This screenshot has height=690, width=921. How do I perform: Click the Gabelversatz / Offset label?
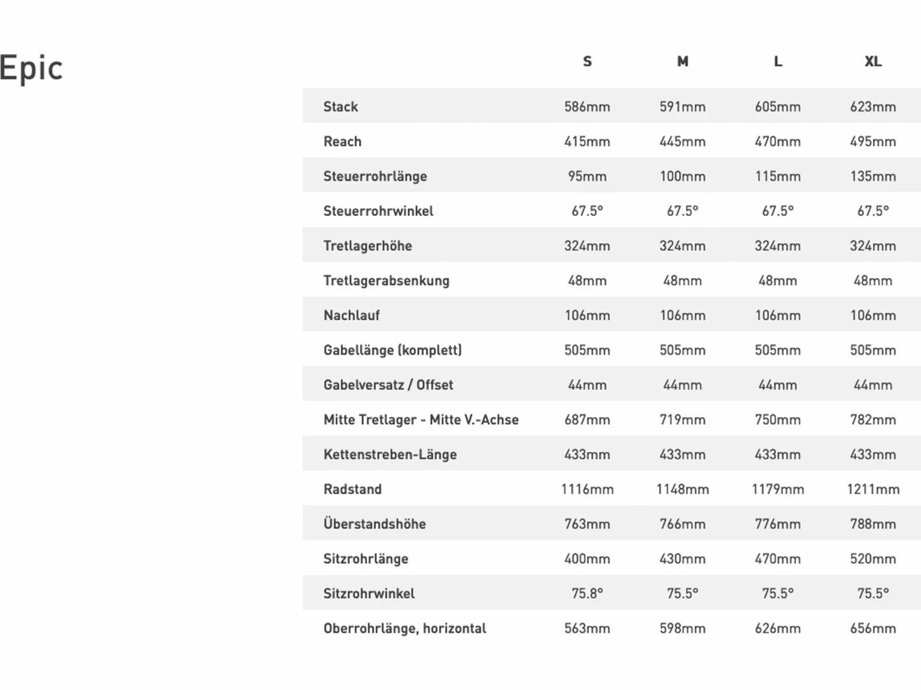389,385
